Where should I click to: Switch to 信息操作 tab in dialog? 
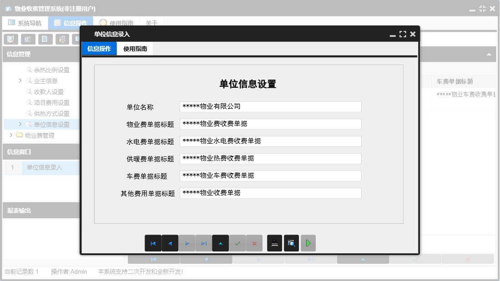(x=99, y=49)
